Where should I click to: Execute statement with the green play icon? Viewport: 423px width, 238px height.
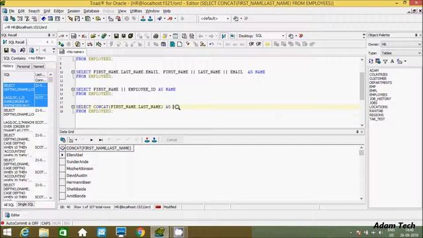[x=61, y=44]
